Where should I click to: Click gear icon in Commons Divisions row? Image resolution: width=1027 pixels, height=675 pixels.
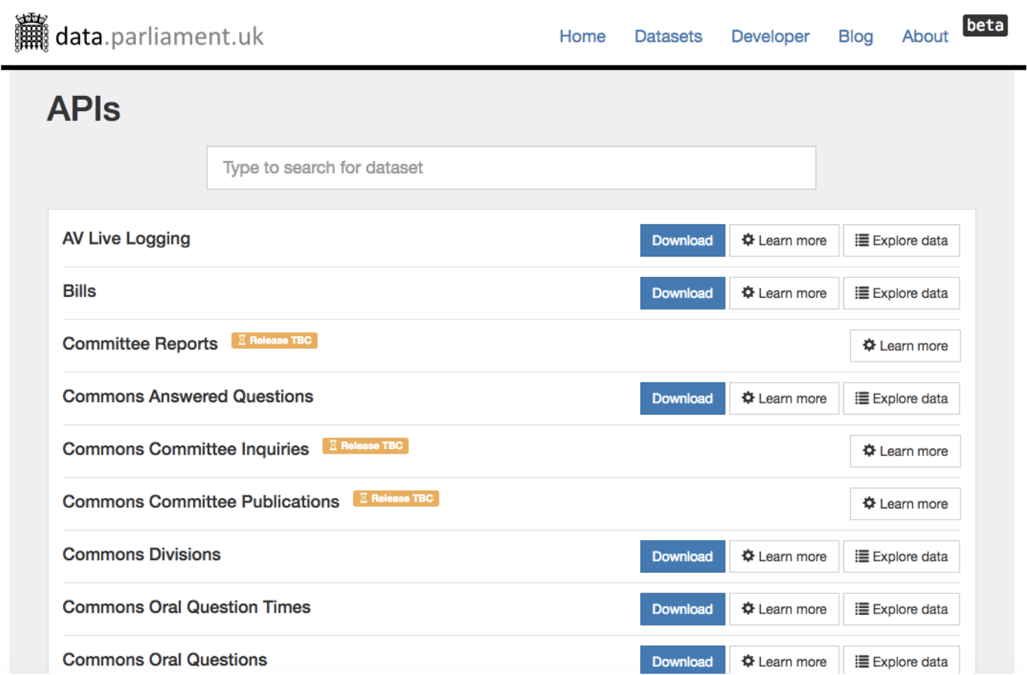click(x=747, y=556)
